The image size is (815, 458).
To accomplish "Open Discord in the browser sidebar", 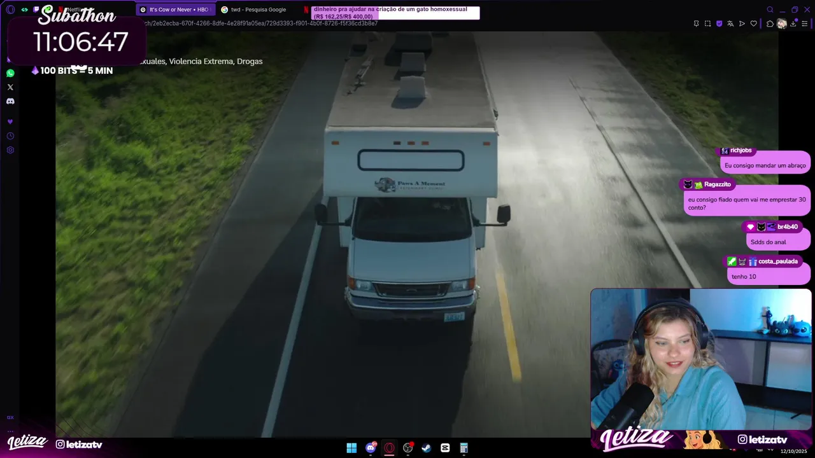I will point(10,101).
